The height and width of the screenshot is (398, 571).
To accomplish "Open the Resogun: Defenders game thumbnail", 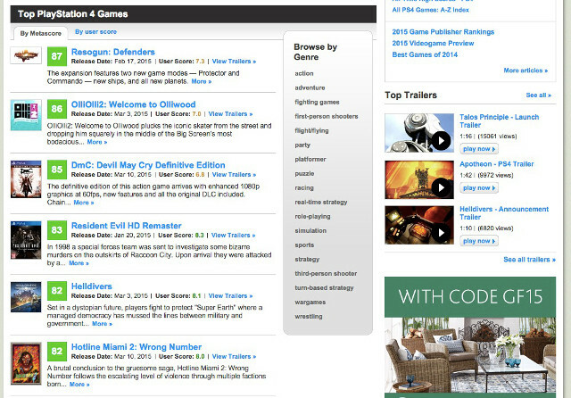I will [x=26, y=55].
